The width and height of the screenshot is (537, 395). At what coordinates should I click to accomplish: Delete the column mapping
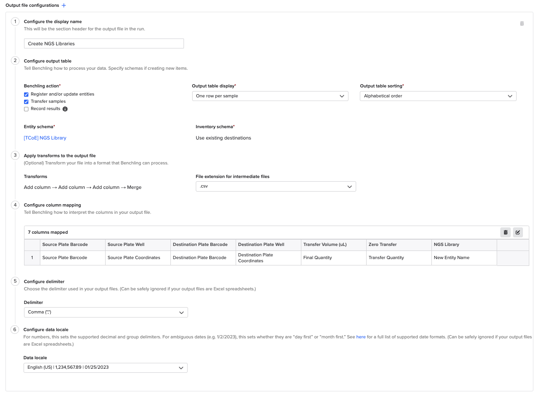[505, 232]
